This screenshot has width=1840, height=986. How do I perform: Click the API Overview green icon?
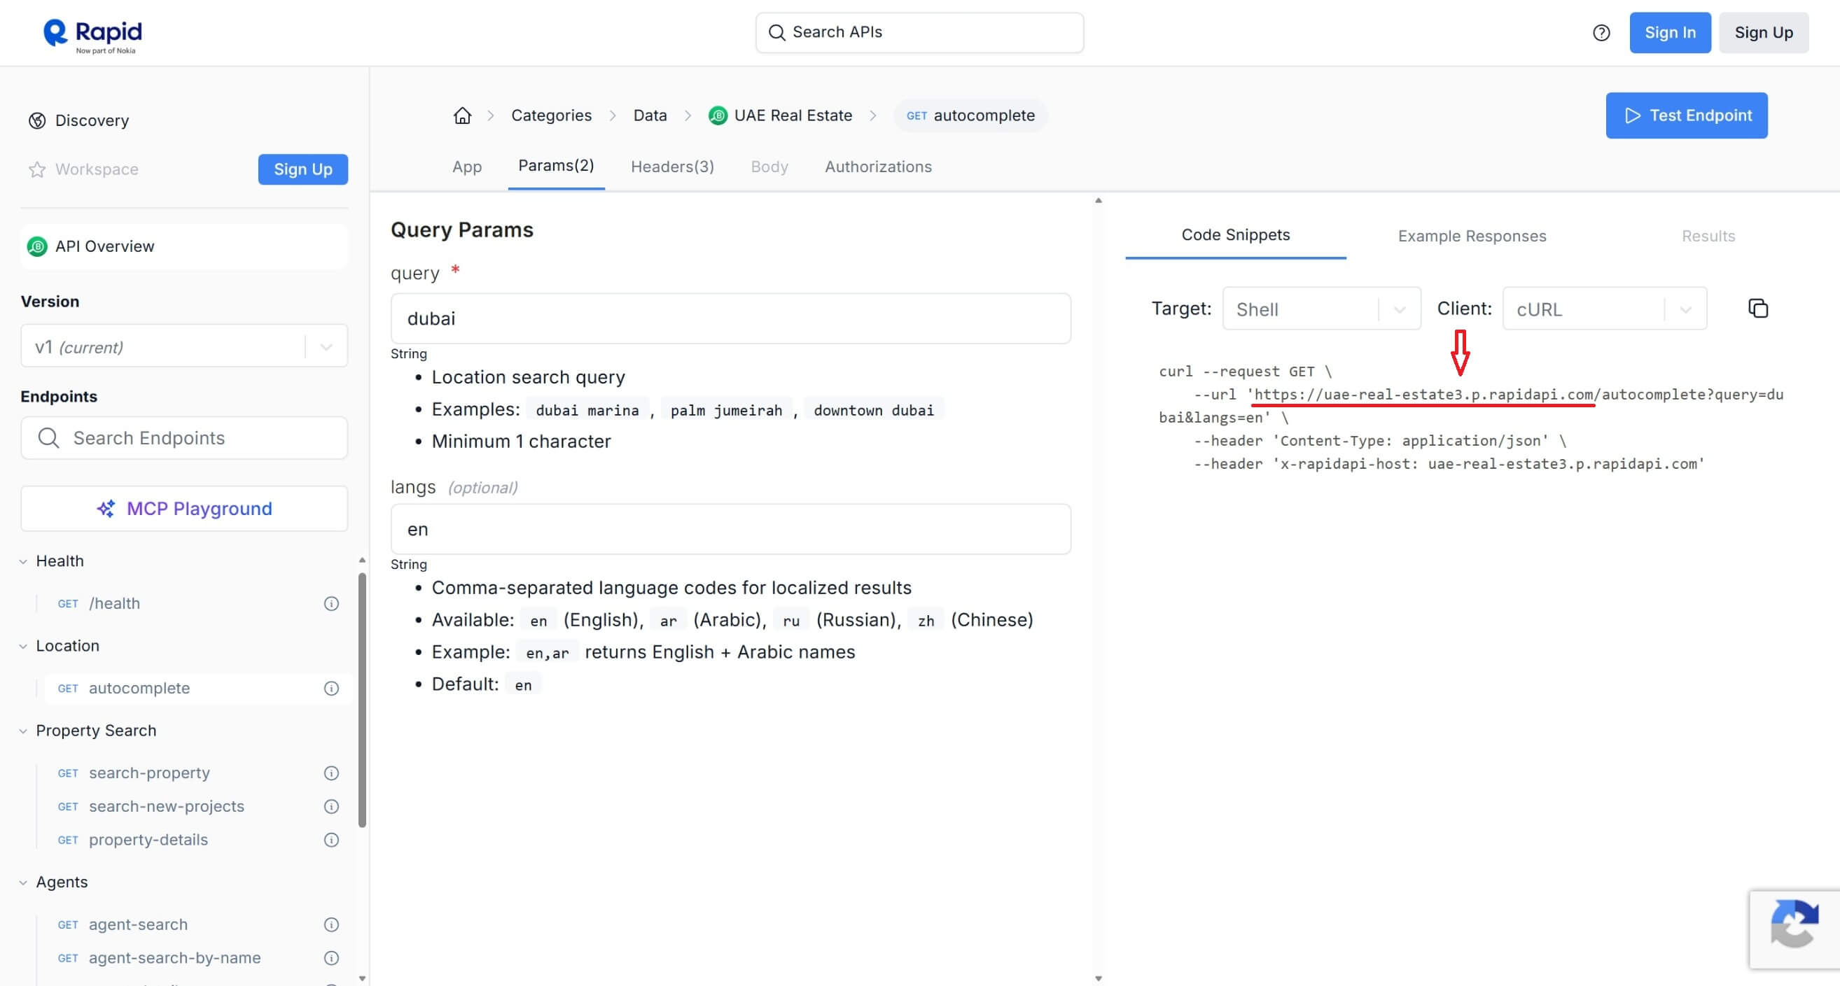[37, 247]
